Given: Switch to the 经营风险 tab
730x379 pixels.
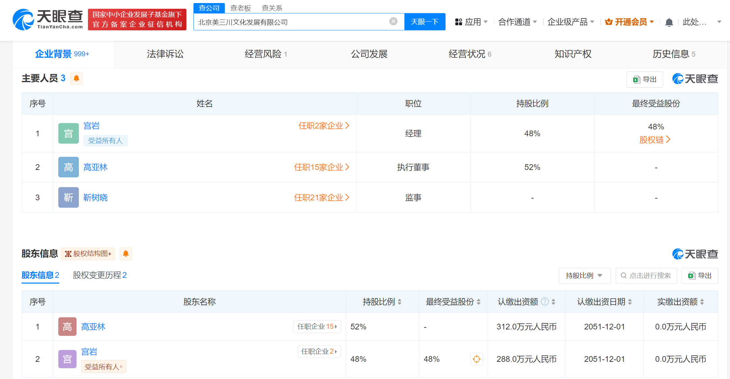Looking at the screenshot, I should (266, 54).
